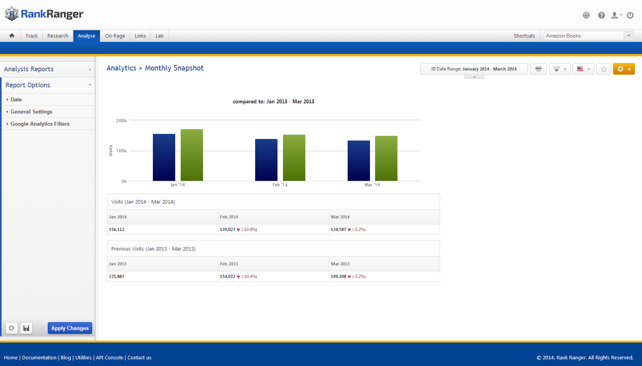Click the Date Range selector button
The image size is (642, 366).
point(474,69)
